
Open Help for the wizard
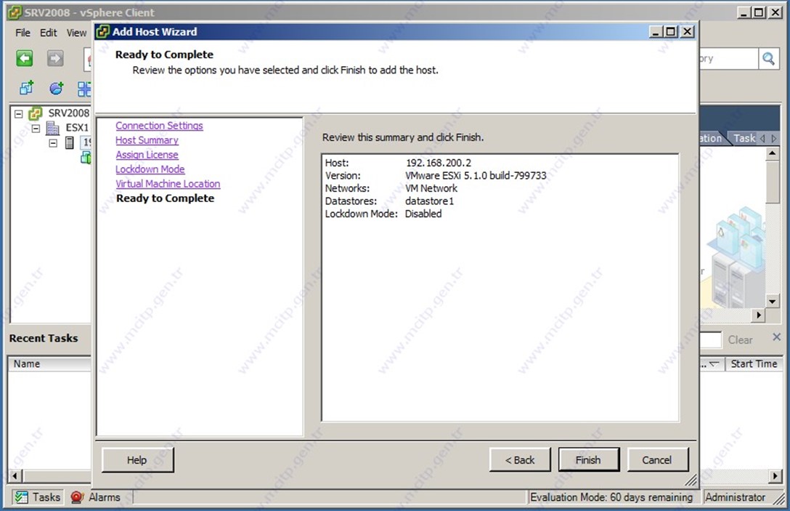point(137,460)
